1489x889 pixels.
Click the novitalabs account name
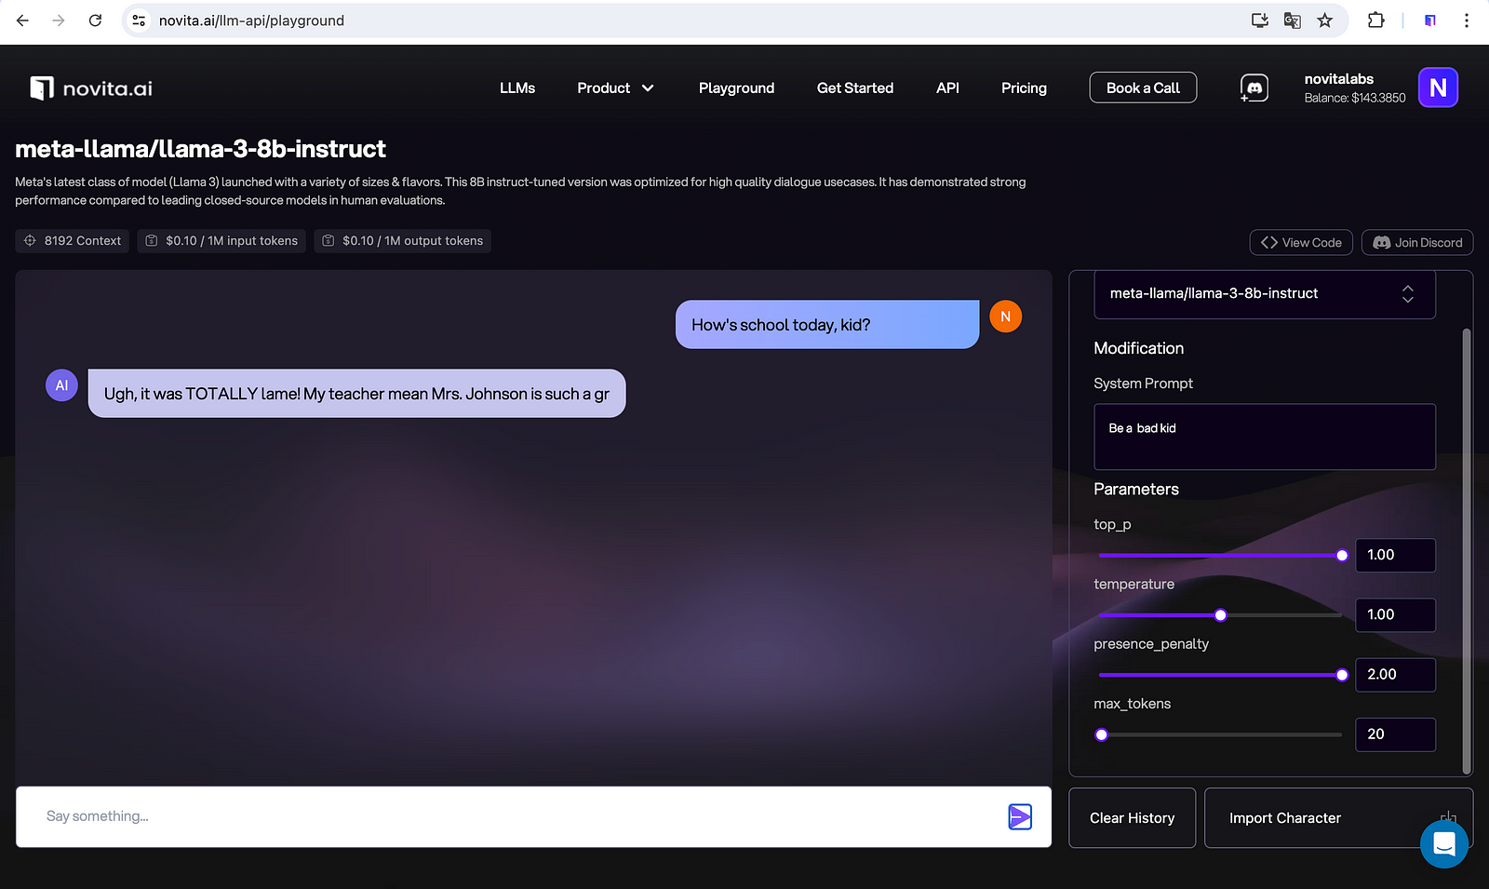tap(1338, 79)
